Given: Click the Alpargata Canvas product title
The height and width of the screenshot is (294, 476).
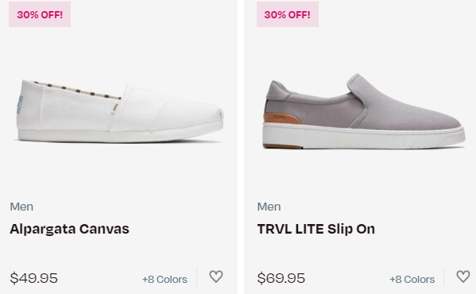Looking at the screenshot, I should (x=69, y=229).
